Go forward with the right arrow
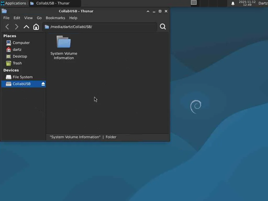This screenshot has width=268, height=201. pos(16,27)
